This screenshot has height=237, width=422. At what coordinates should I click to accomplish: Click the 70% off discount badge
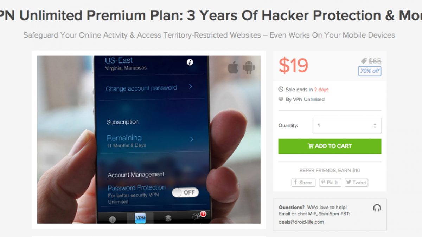[370, 71]
